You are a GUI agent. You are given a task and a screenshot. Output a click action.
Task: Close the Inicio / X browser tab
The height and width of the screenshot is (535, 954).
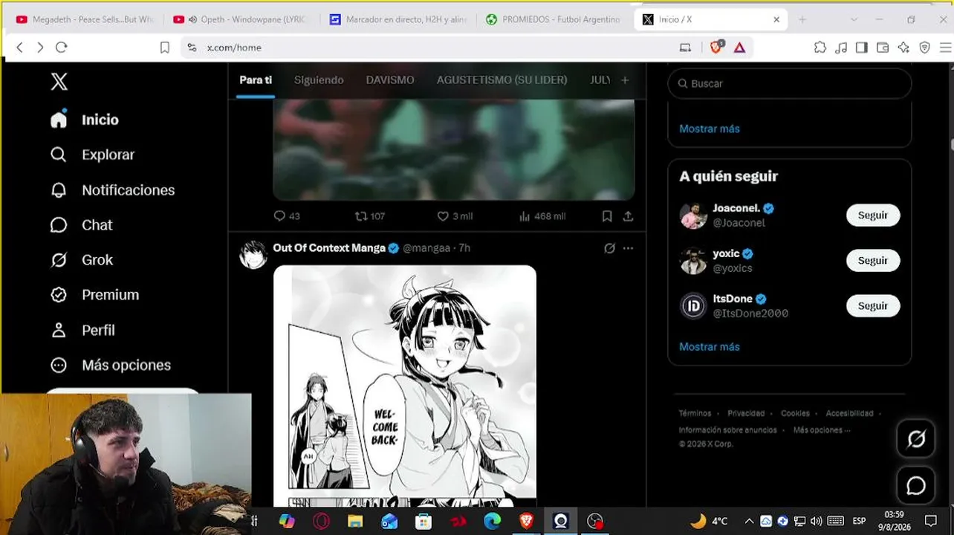tap(776, 19)
